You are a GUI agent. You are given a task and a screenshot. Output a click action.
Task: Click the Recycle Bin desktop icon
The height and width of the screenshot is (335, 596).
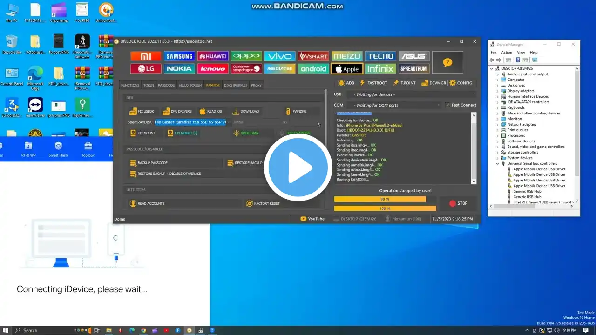tap(12, 45)
